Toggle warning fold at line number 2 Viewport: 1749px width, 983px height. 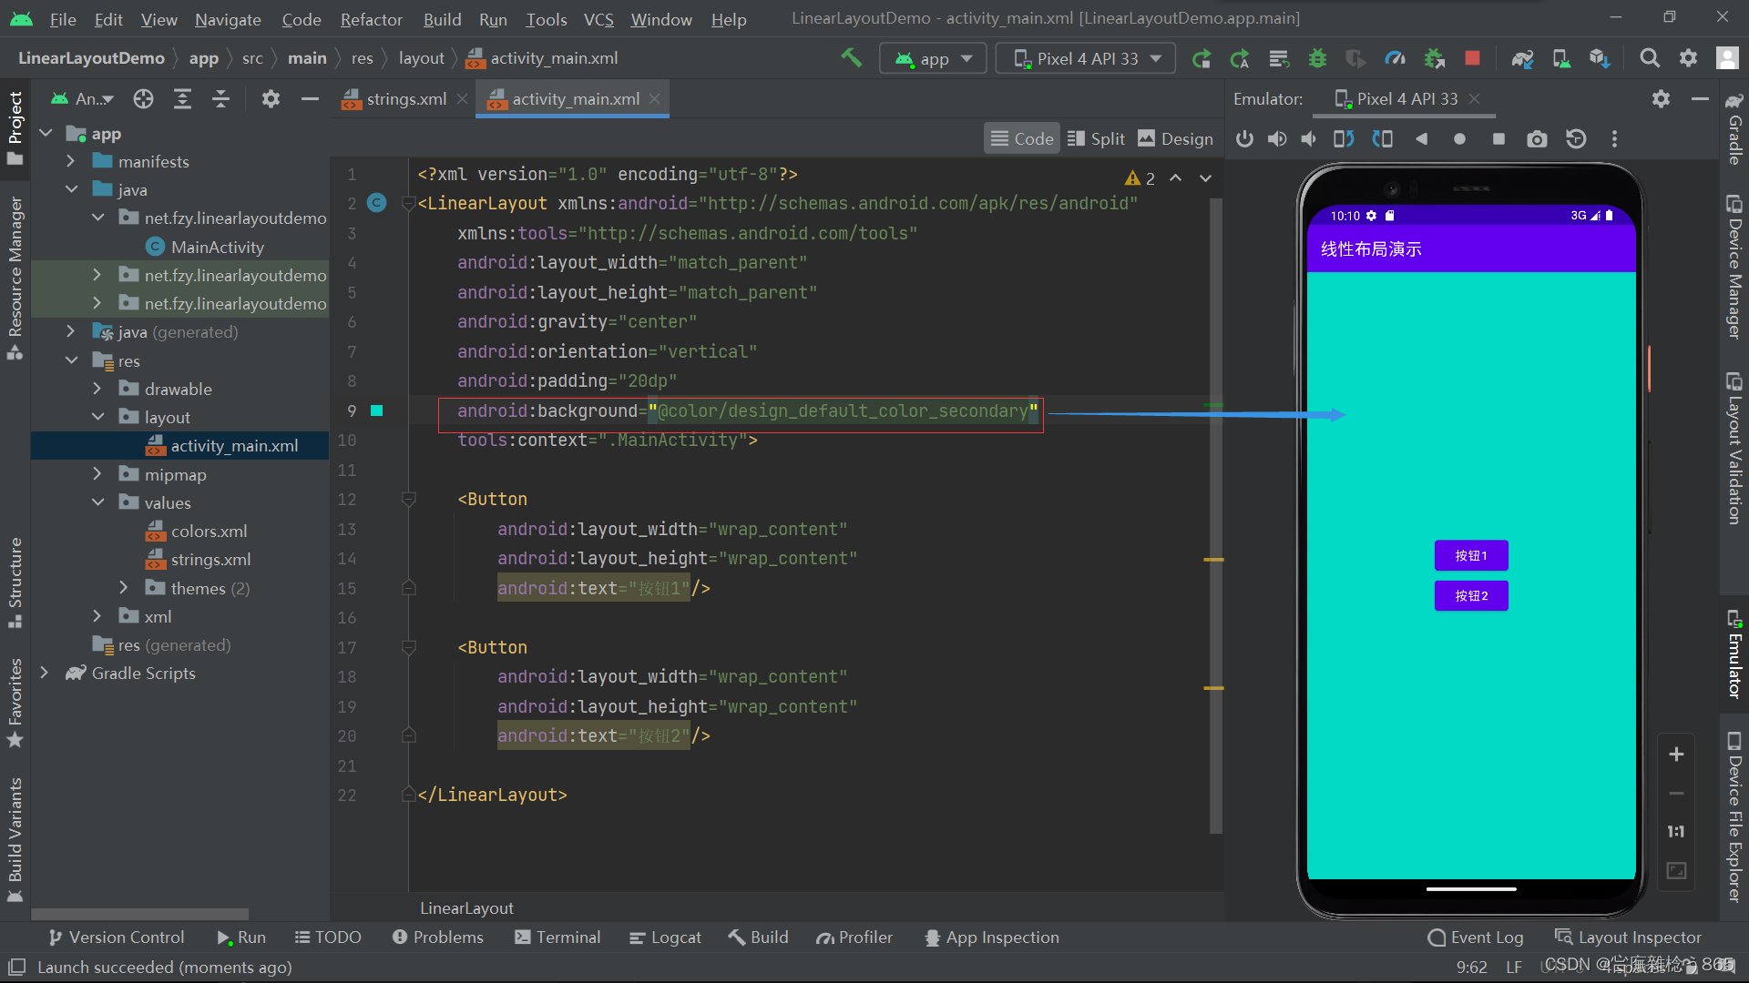[407, 203]
